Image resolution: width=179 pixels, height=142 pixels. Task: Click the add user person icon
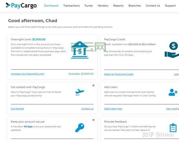(x=173, y=92)
